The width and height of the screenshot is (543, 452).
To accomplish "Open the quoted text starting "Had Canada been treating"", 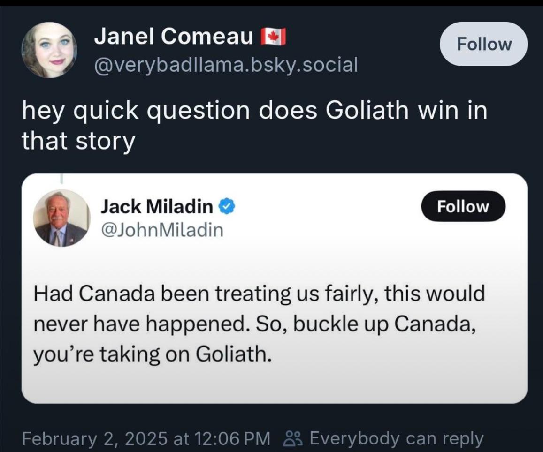I will tap(259, 294).
